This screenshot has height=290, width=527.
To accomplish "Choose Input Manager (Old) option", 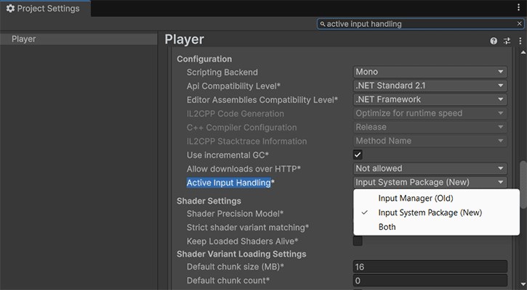I will 416,198.
